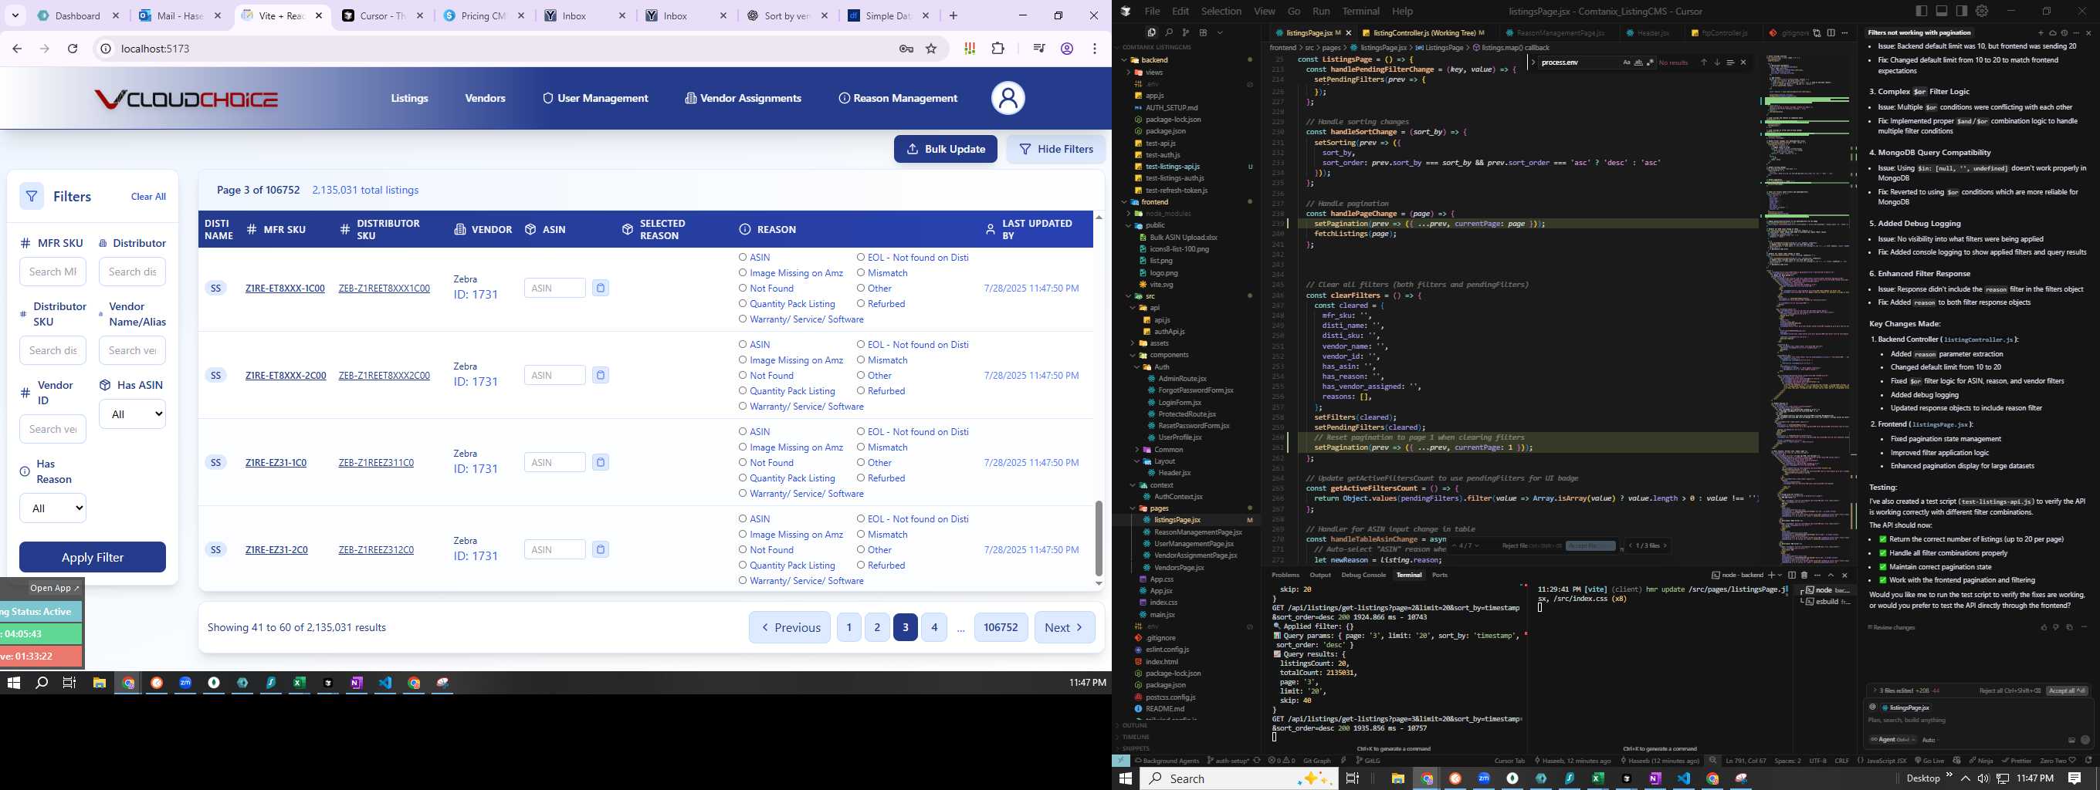Image resolution: width=2100 pixels, height=790 pixels.
Task: Select Not Found reason for Z1RE-ET8XXX-2C00
Action: coord(743,376)
